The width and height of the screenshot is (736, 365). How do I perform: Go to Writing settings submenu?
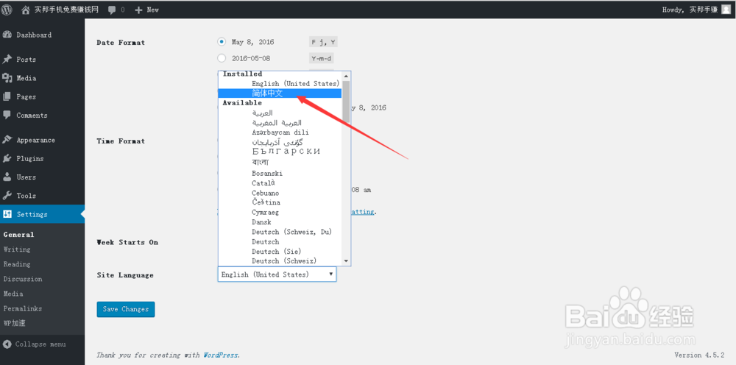[17, 249]
